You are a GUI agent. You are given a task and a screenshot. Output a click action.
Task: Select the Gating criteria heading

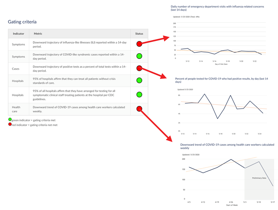tap(22, 22)
